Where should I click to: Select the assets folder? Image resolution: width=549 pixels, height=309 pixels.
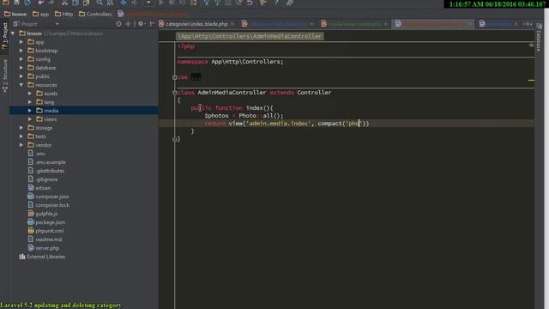tap(51, 94)
